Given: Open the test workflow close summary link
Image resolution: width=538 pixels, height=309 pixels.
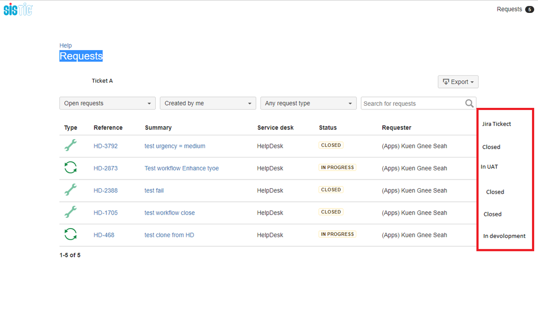Looking at the screenshot, I should click(x=169, y=212).
